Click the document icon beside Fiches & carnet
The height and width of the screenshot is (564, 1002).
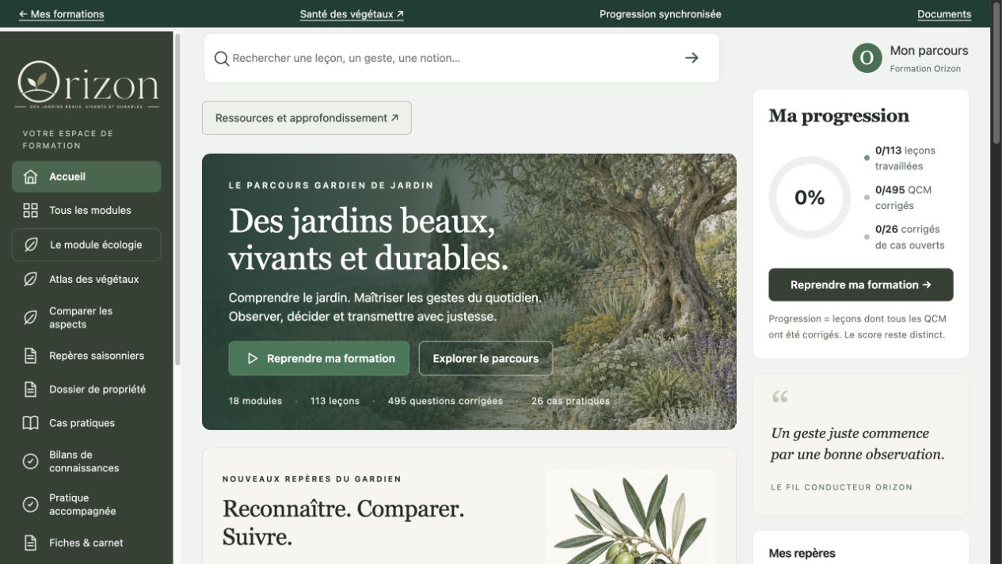(30, 543)
